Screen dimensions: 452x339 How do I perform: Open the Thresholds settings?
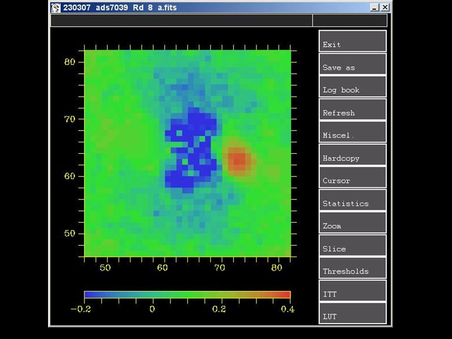pos(352,268)
